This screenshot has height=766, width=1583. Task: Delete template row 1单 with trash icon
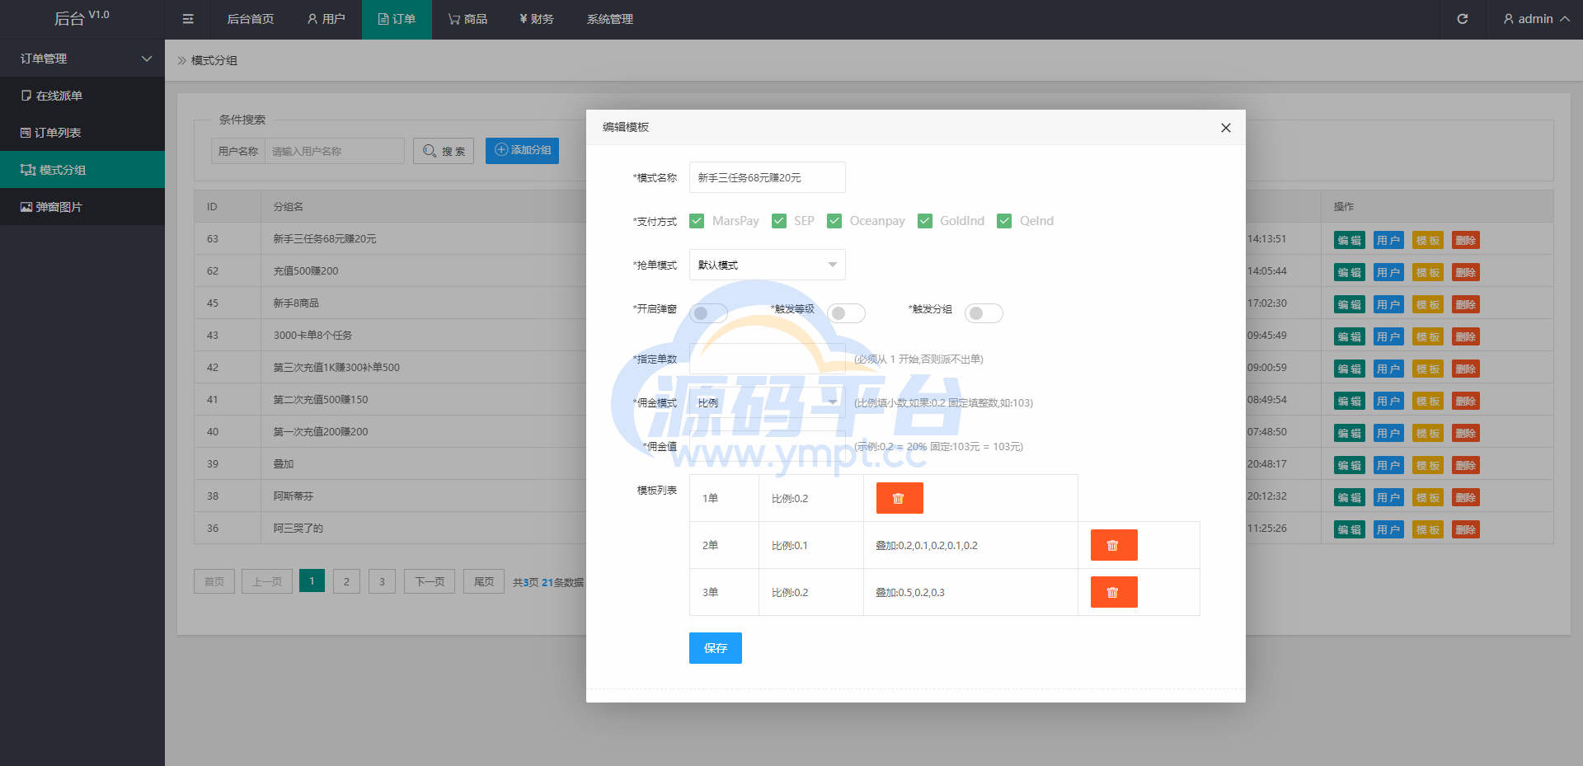tap(900, 498)
